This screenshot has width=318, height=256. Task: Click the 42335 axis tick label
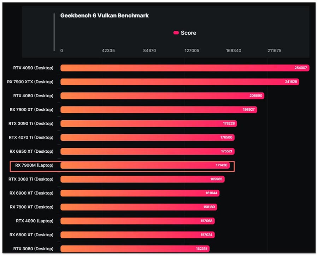[108, 50]
